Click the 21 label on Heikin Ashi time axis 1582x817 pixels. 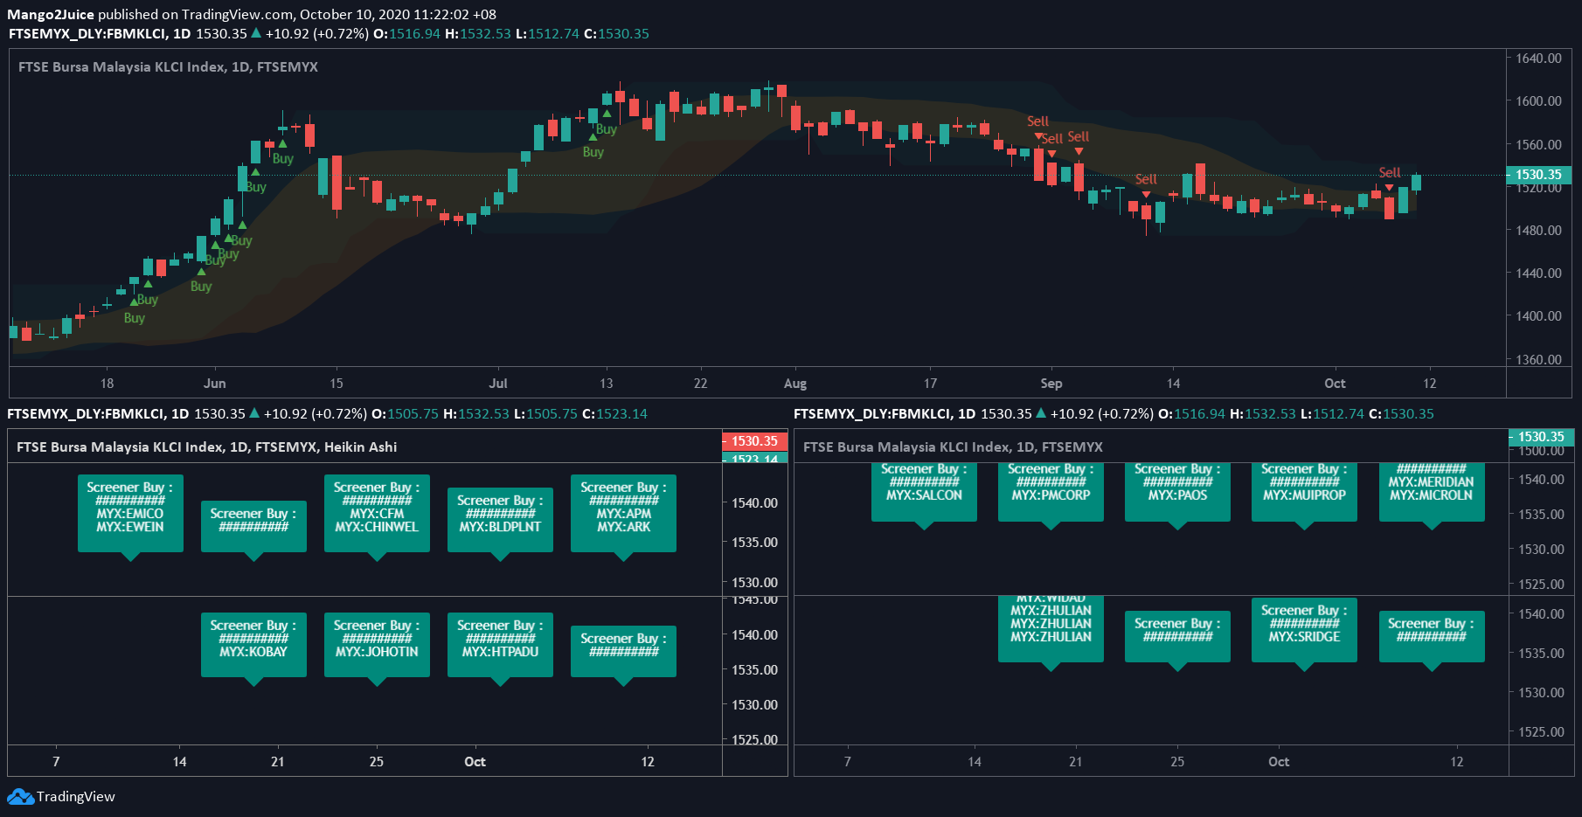(277, 762)
